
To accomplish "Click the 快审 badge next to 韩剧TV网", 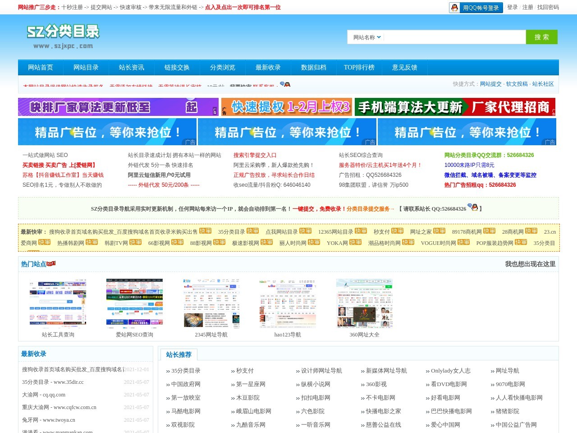I will (136, 242).
